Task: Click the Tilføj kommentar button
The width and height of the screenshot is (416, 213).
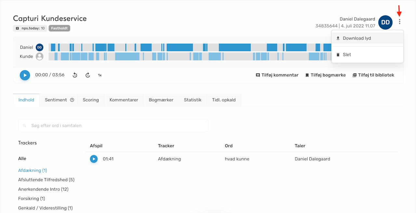Action: [x=277, y=75]
